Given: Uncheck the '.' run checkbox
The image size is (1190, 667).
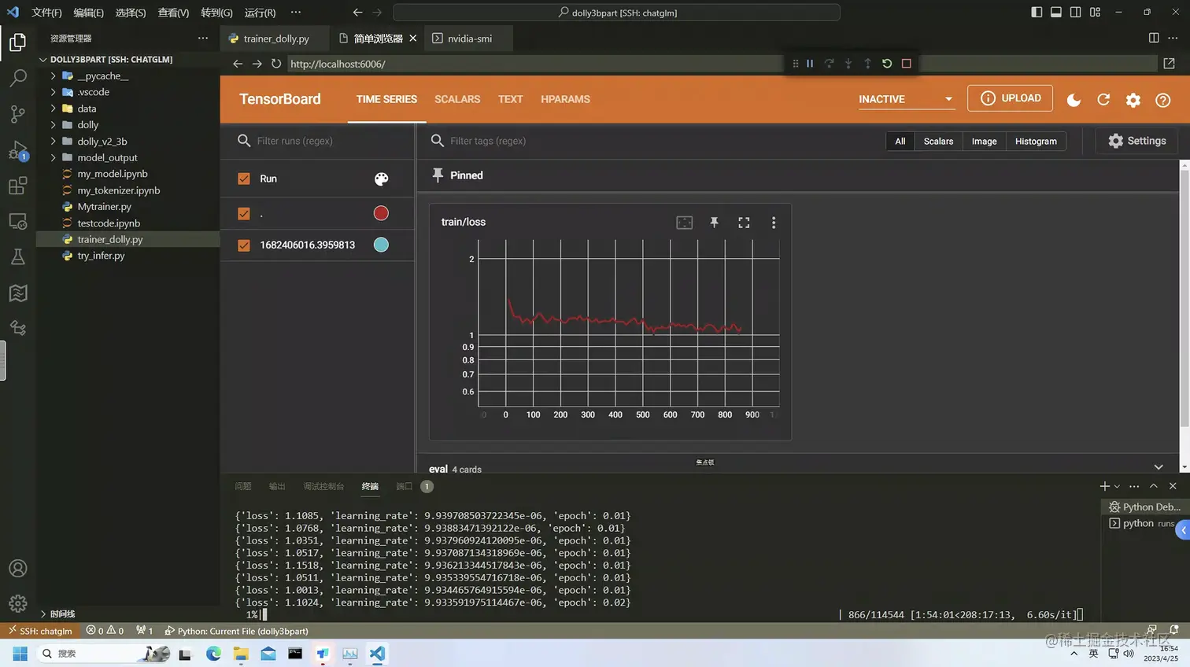Looking at the screenshot, I should pyautogui.click(x=244, y=214).
